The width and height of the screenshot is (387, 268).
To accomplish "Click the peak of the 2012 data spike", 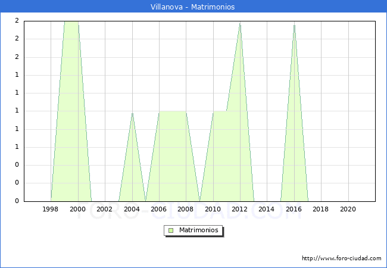I will 240,23.
